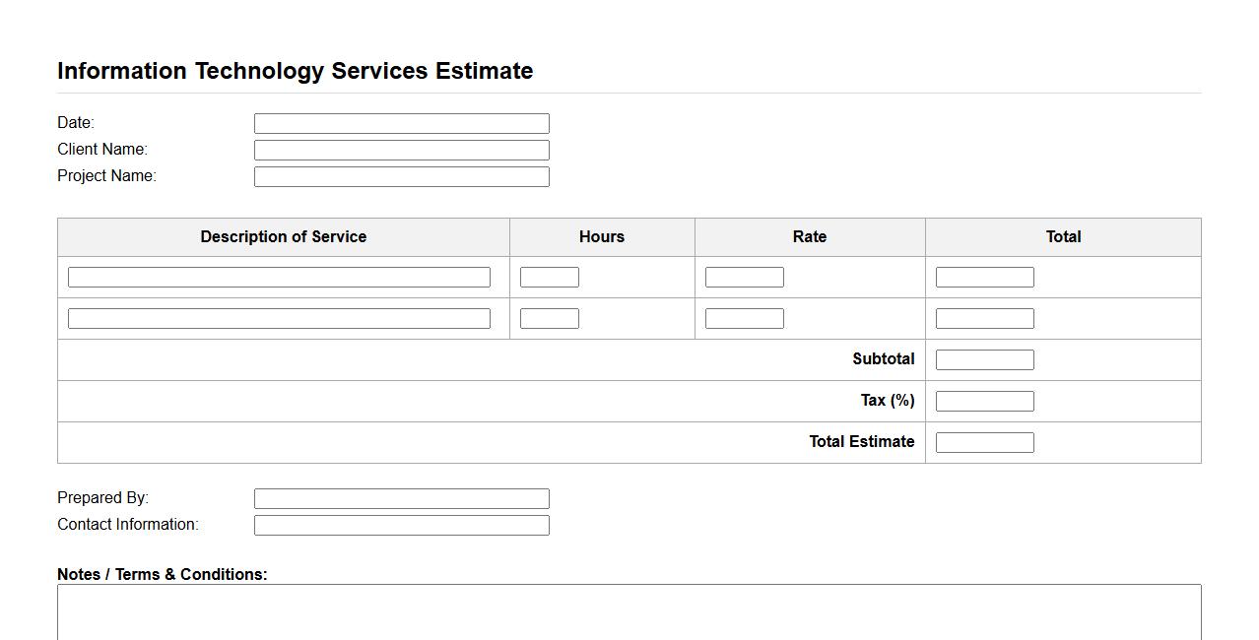Image resolution: width=1259 pixels, height=640 pixels.
Task: Select the first row Total box
Action: 984,278
